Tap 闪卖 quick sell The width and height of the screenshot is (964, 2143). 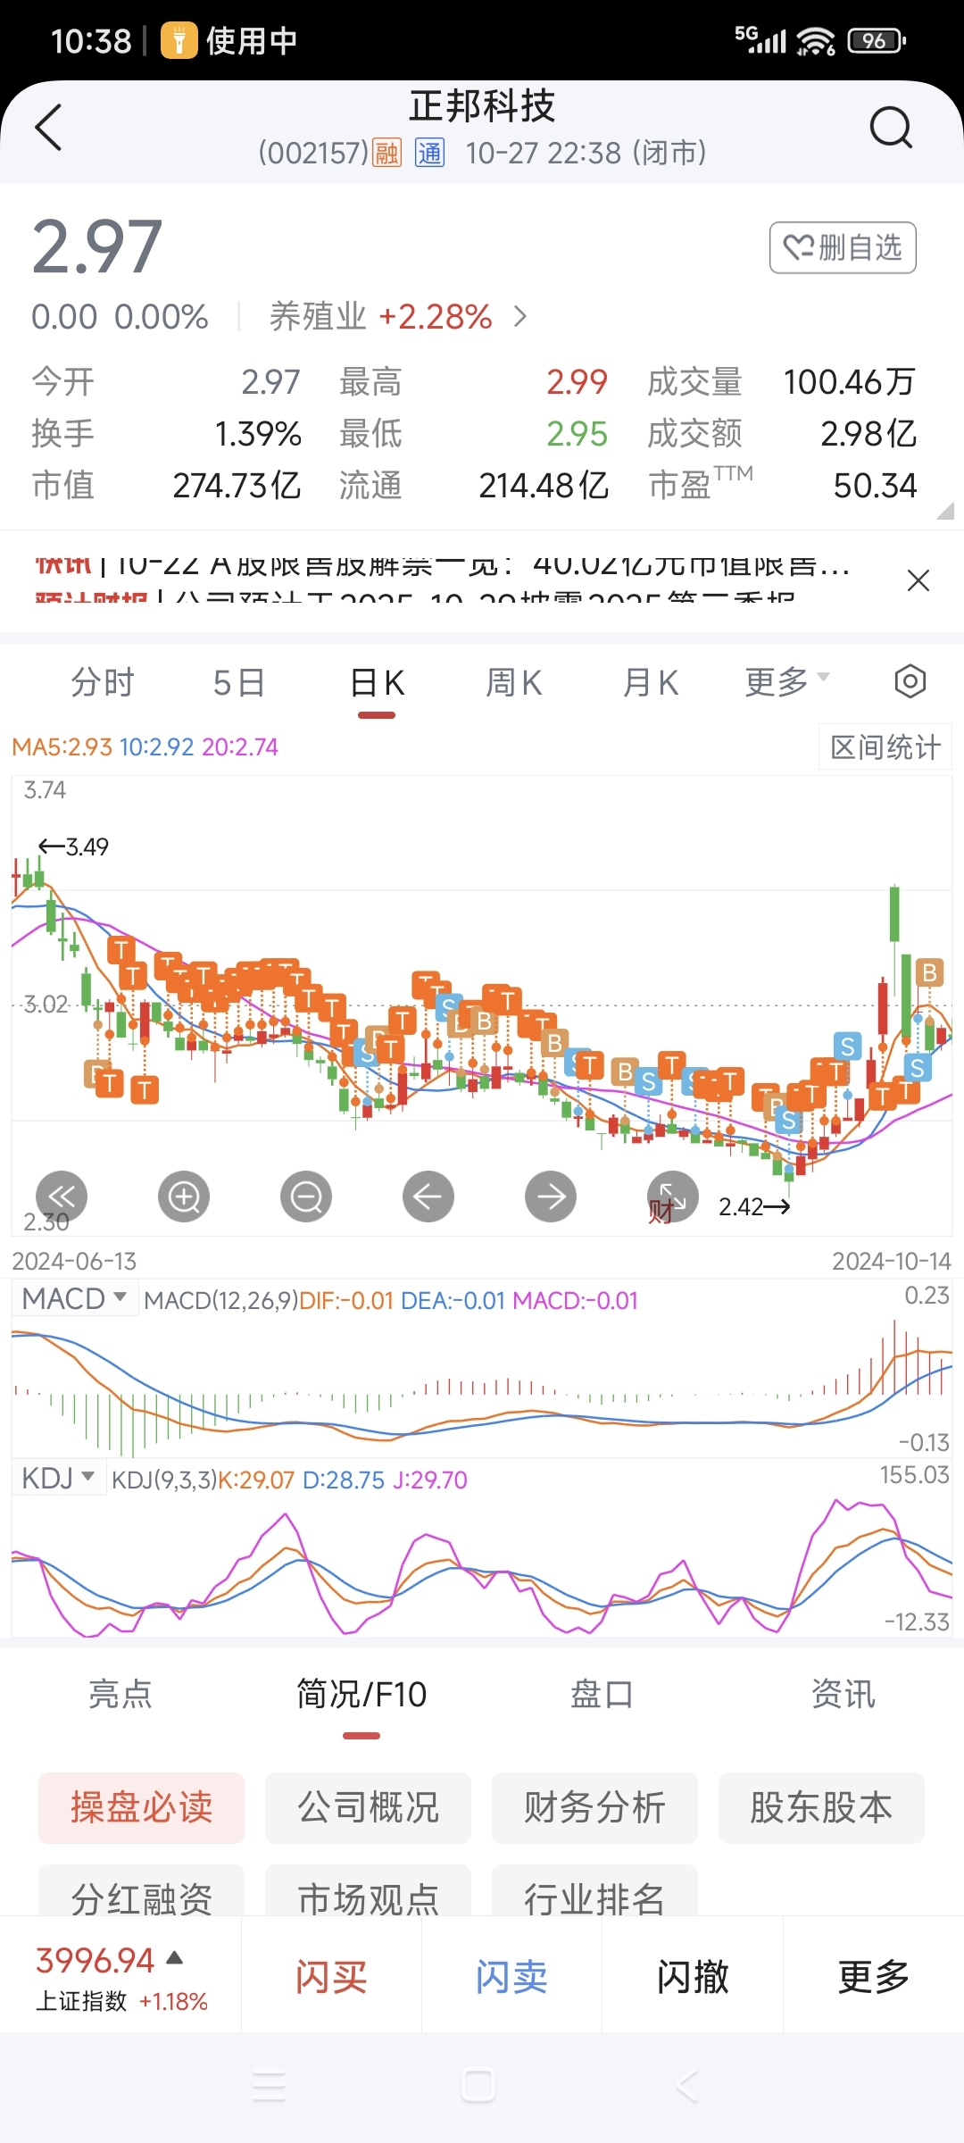(512, 1977)
